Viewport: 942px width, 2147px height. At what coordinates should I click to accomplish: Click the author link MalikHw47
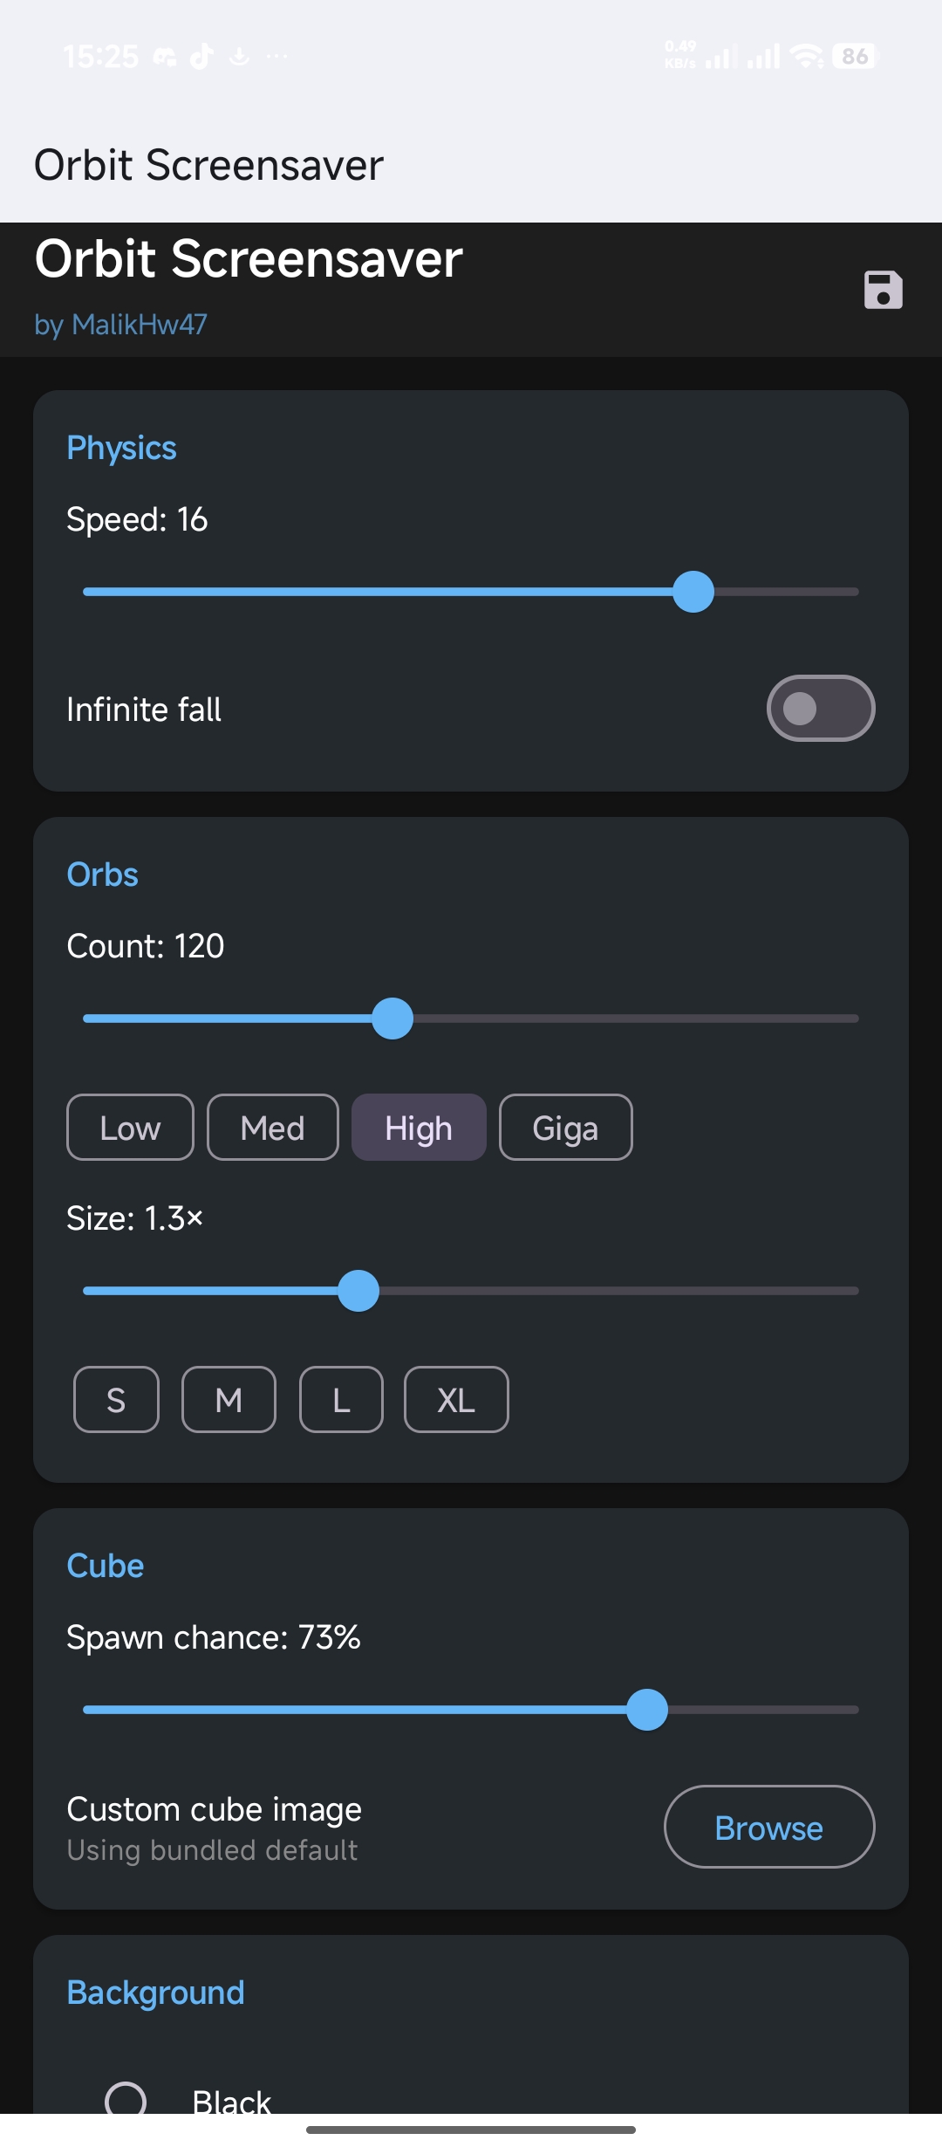pyautogui.click(x=141, y=325)
